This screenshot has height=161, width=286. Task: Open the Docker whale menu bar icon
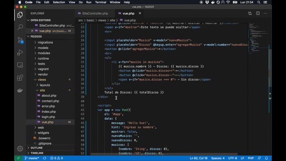(213, 2)
